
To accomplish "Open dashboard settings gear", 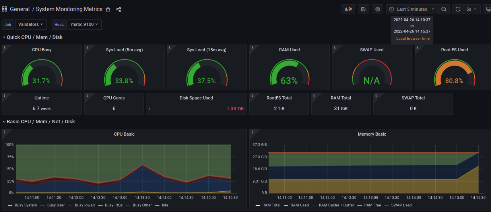I will 378,9.
